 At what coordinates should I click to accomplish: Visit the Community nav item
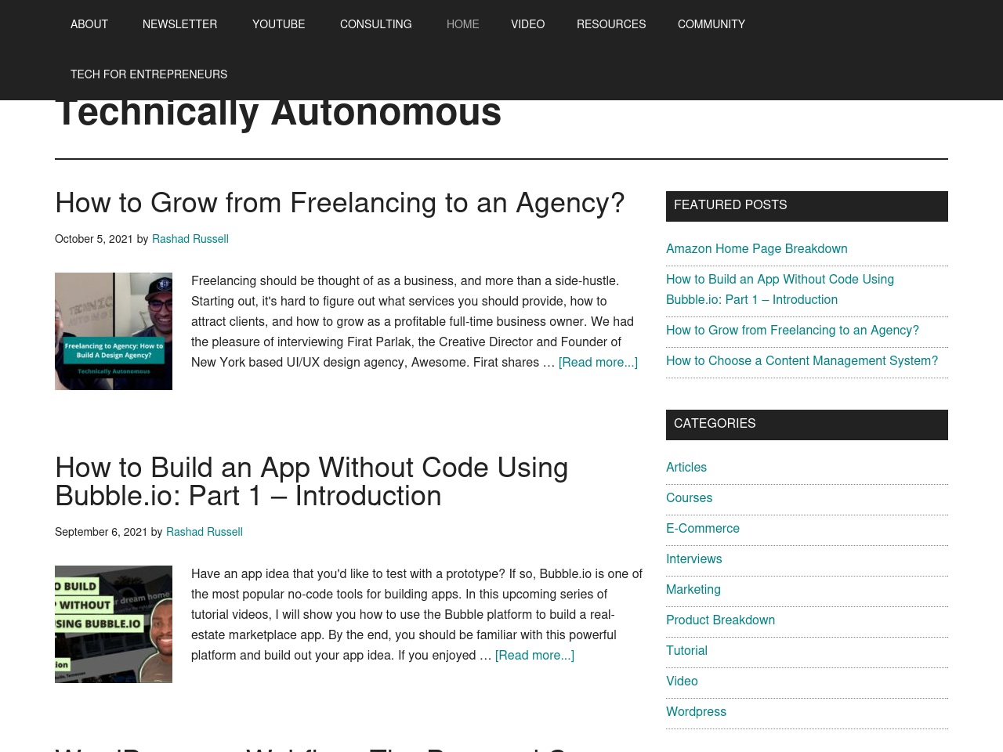coord(711,24)
